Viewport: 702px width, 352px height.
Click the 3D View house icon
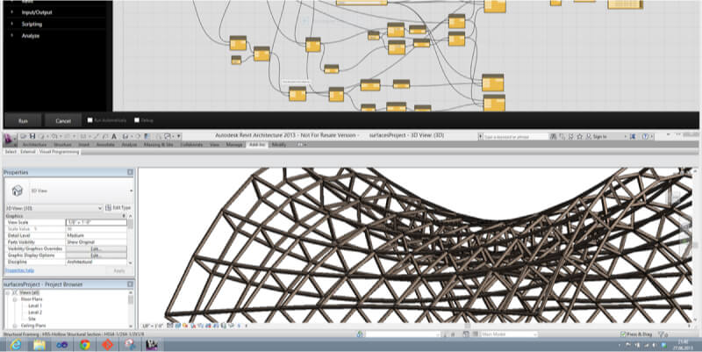[x=17, y=190]
